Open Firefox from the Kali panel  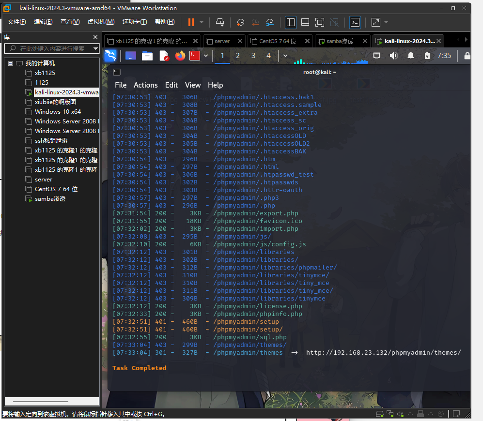point(180,56)
